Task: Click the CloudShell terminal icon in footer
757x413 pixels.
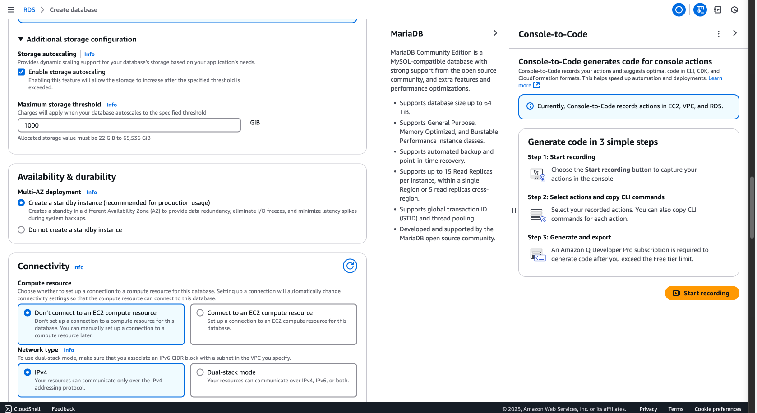Action: pos(8,409)
